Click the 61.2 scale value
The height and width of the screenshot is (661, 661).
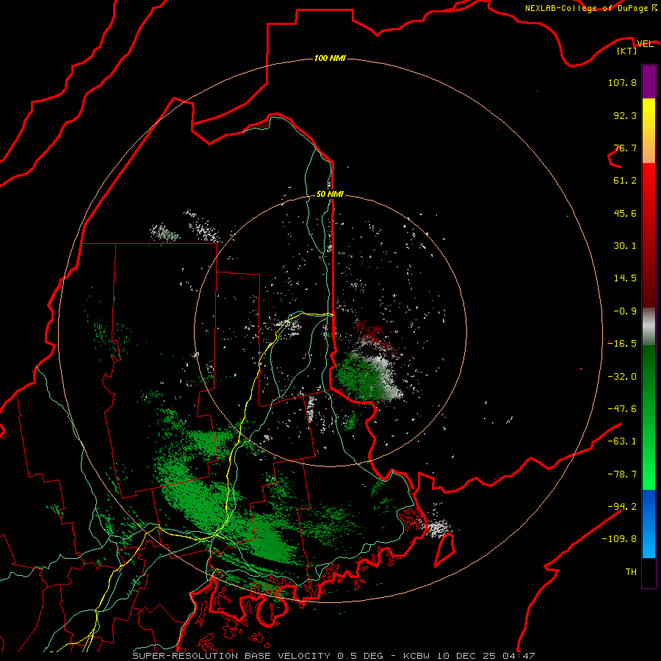[625, 181]
